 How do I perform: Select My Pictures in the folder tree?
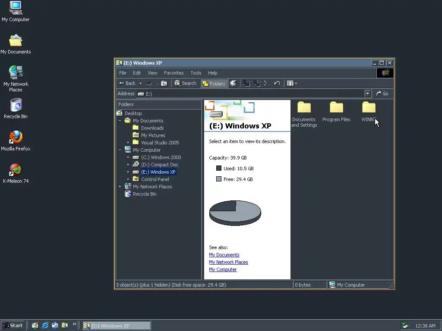(153, 135)
